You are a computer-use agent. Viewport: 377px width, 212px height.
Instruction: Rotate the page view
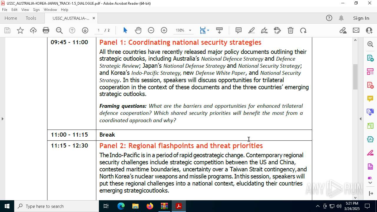(303, 30)
